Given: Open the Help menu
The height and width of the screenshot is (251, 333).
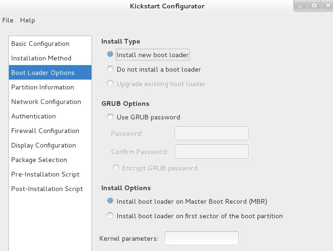Looking at the screenshot, I should pyautogui.click(x=27, y=20).
